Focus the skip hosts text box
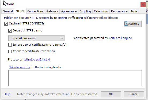This screenshot has width=148, height=100. pos(75,78)
